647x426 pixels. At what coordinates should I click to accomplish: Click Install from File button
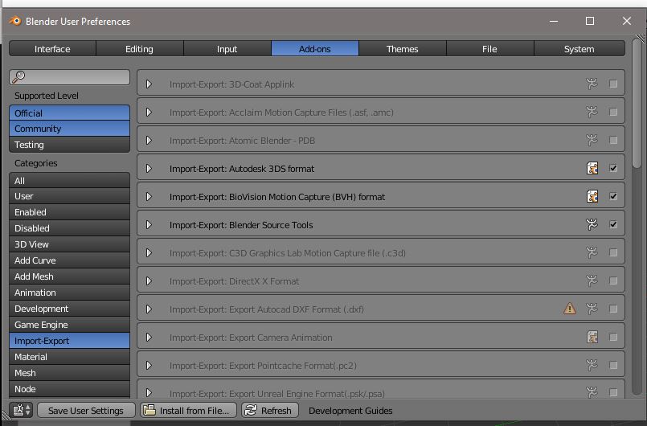188,410
